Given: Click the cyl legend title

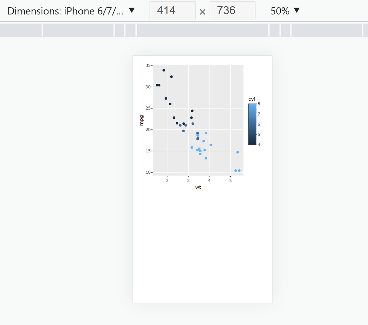Looking at the screenshot, I should click(252, 99).
